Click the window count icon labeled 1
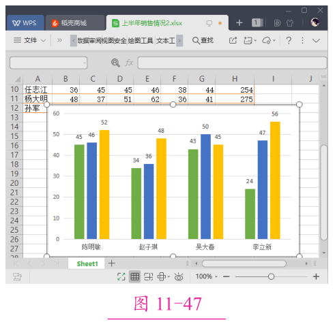Screen dimensions: 335x324 pyautogui.click(x=257, y=22)
